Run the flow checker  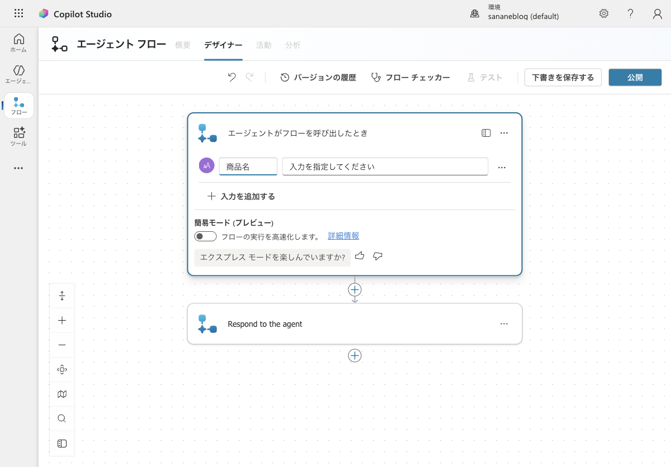coord(410,78)
